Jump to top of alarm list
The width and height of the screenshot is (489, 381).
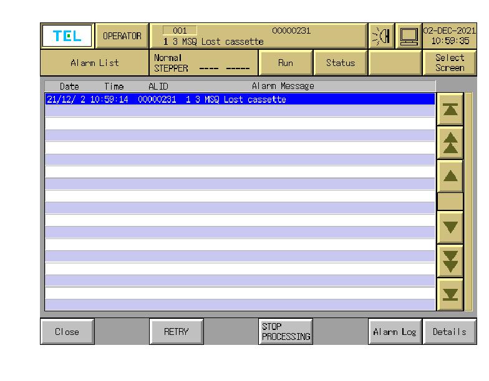[x=450, y=109]
